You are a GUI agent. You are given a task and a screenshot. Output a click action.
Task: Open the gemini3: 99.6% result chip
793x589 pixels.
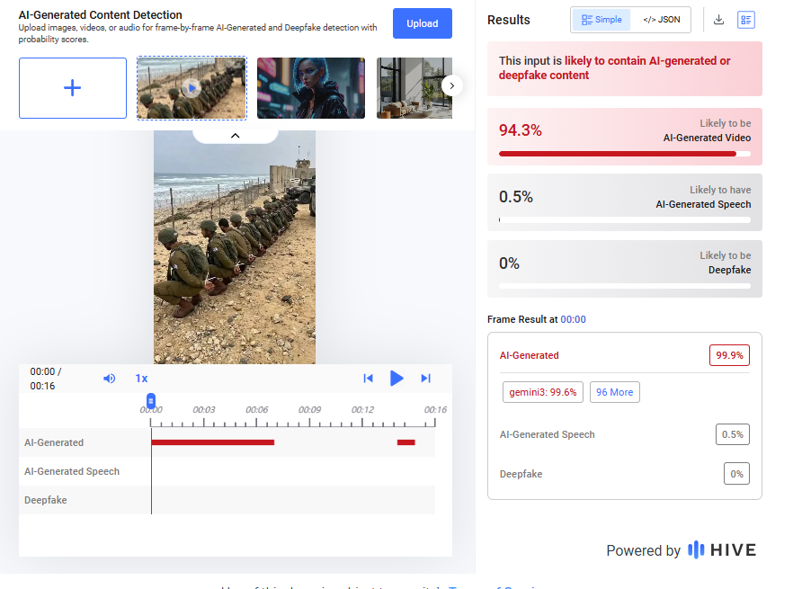[542, 391]
